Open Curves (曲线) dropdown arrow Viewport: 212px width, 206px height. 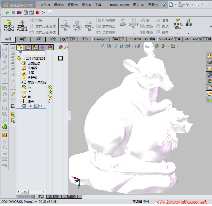click(188, 33)
